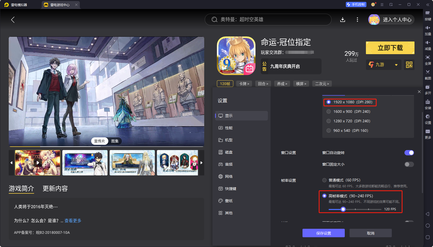Adjust the FPS slider handle

pyautogui.click(x=343, y=209)
